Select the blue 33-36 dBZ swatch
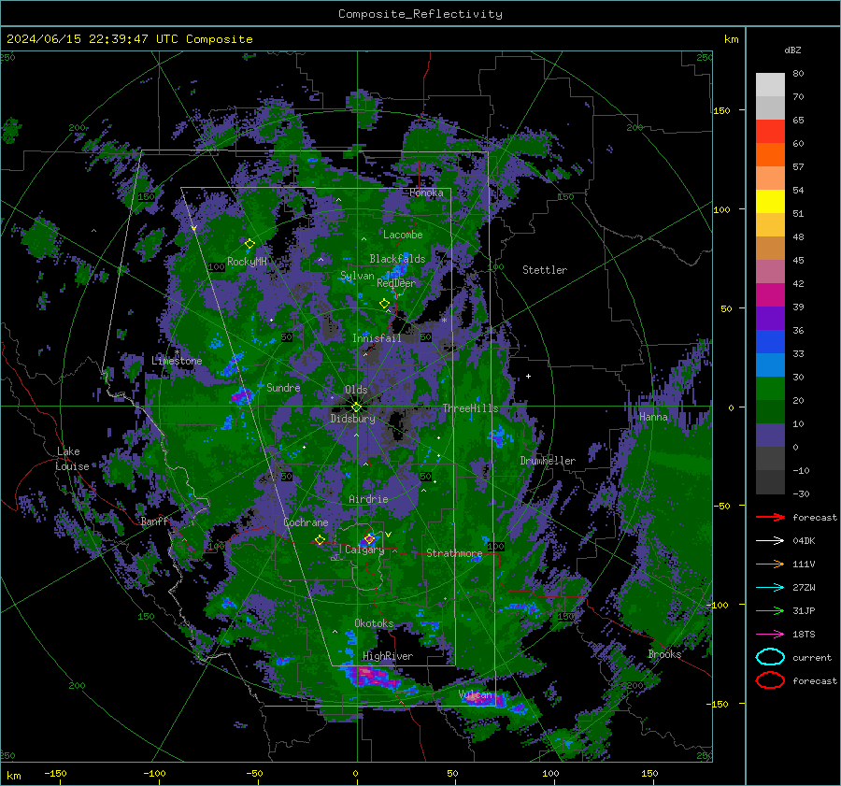 [770, 342]
